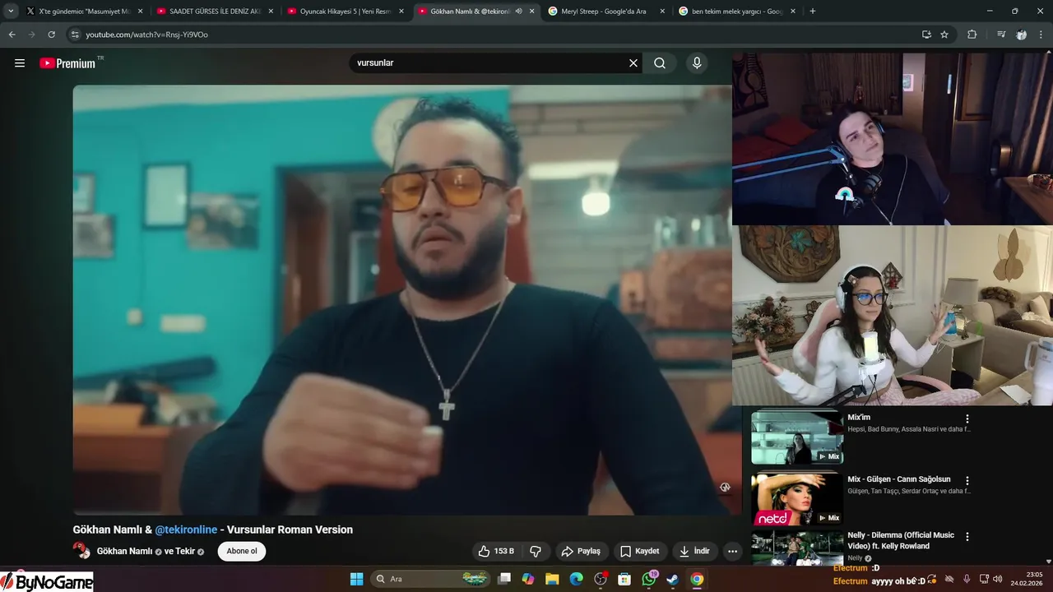
Task: Click the tray microphone icon
Action: click(967, 579)
